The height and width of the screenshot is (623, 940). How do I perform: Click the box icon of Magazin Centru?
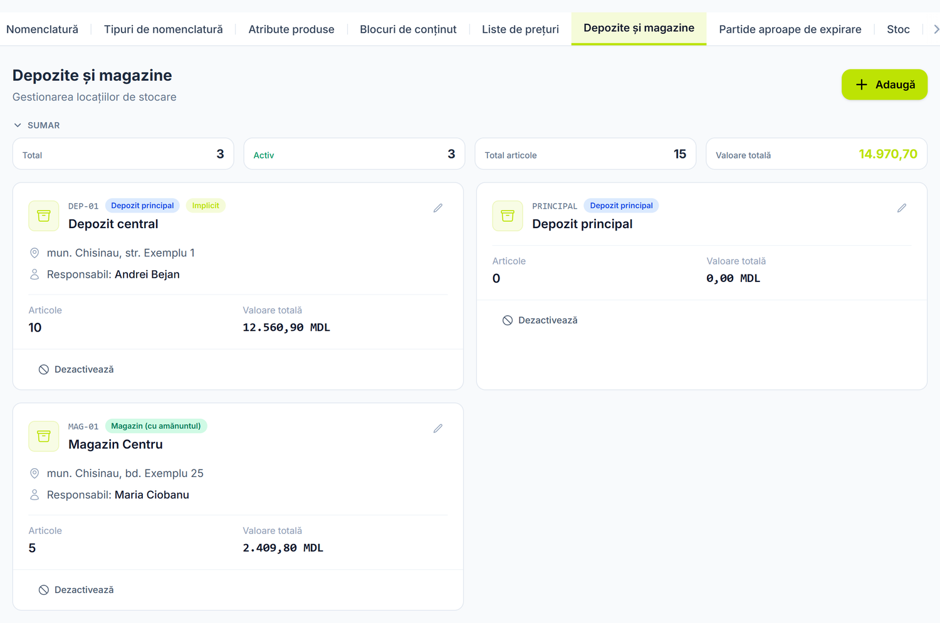click(44, 436)
